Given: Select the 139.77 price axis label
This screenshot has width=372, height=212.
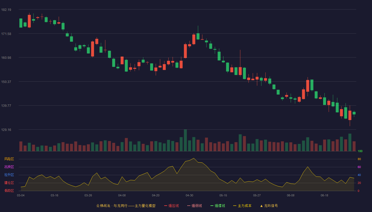Looking at the screenshot, I should 6,105.
